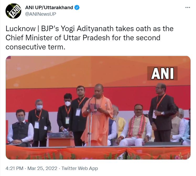Open the three-dot more options menu
Image resolution: width=196 pixels, height=176 pixels.
click(x=188, y=8)
